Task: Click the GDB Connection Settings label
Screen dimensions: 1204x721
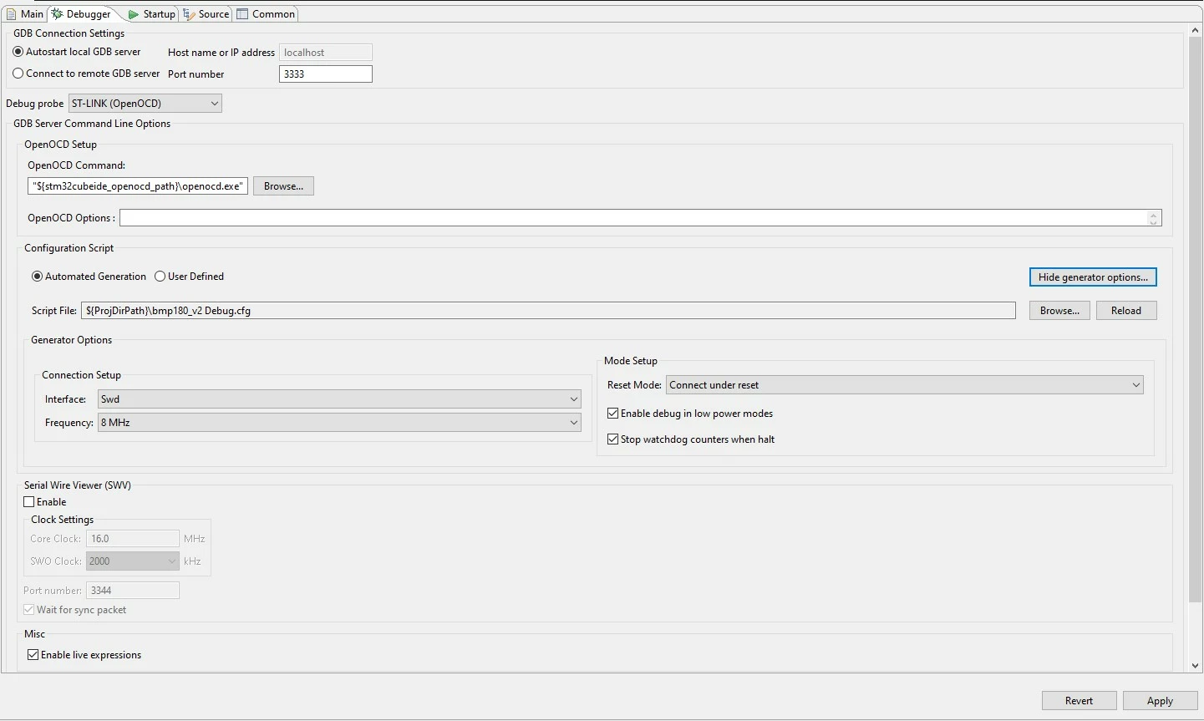Action: tap(69, 33)
